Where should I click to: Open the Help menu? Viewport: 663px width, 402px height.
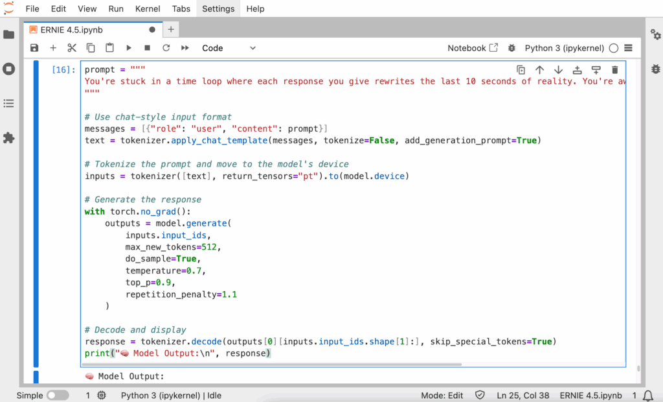coord(255,8)
